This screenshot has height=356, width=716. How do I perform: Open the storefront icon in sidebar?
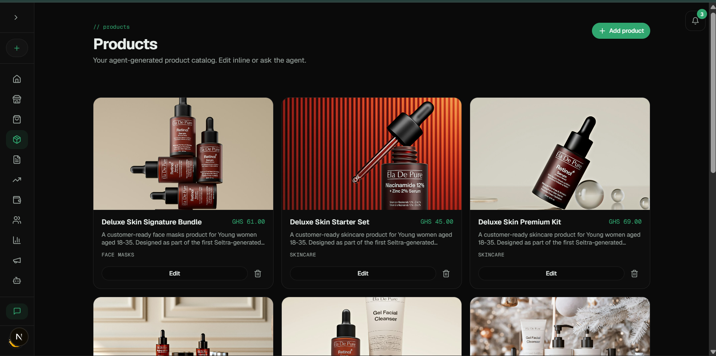pos(17,99)
